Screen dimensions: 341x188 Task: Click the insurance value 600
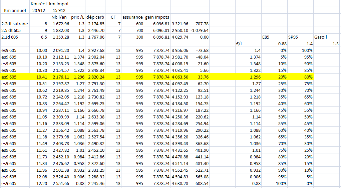(132, 24)
